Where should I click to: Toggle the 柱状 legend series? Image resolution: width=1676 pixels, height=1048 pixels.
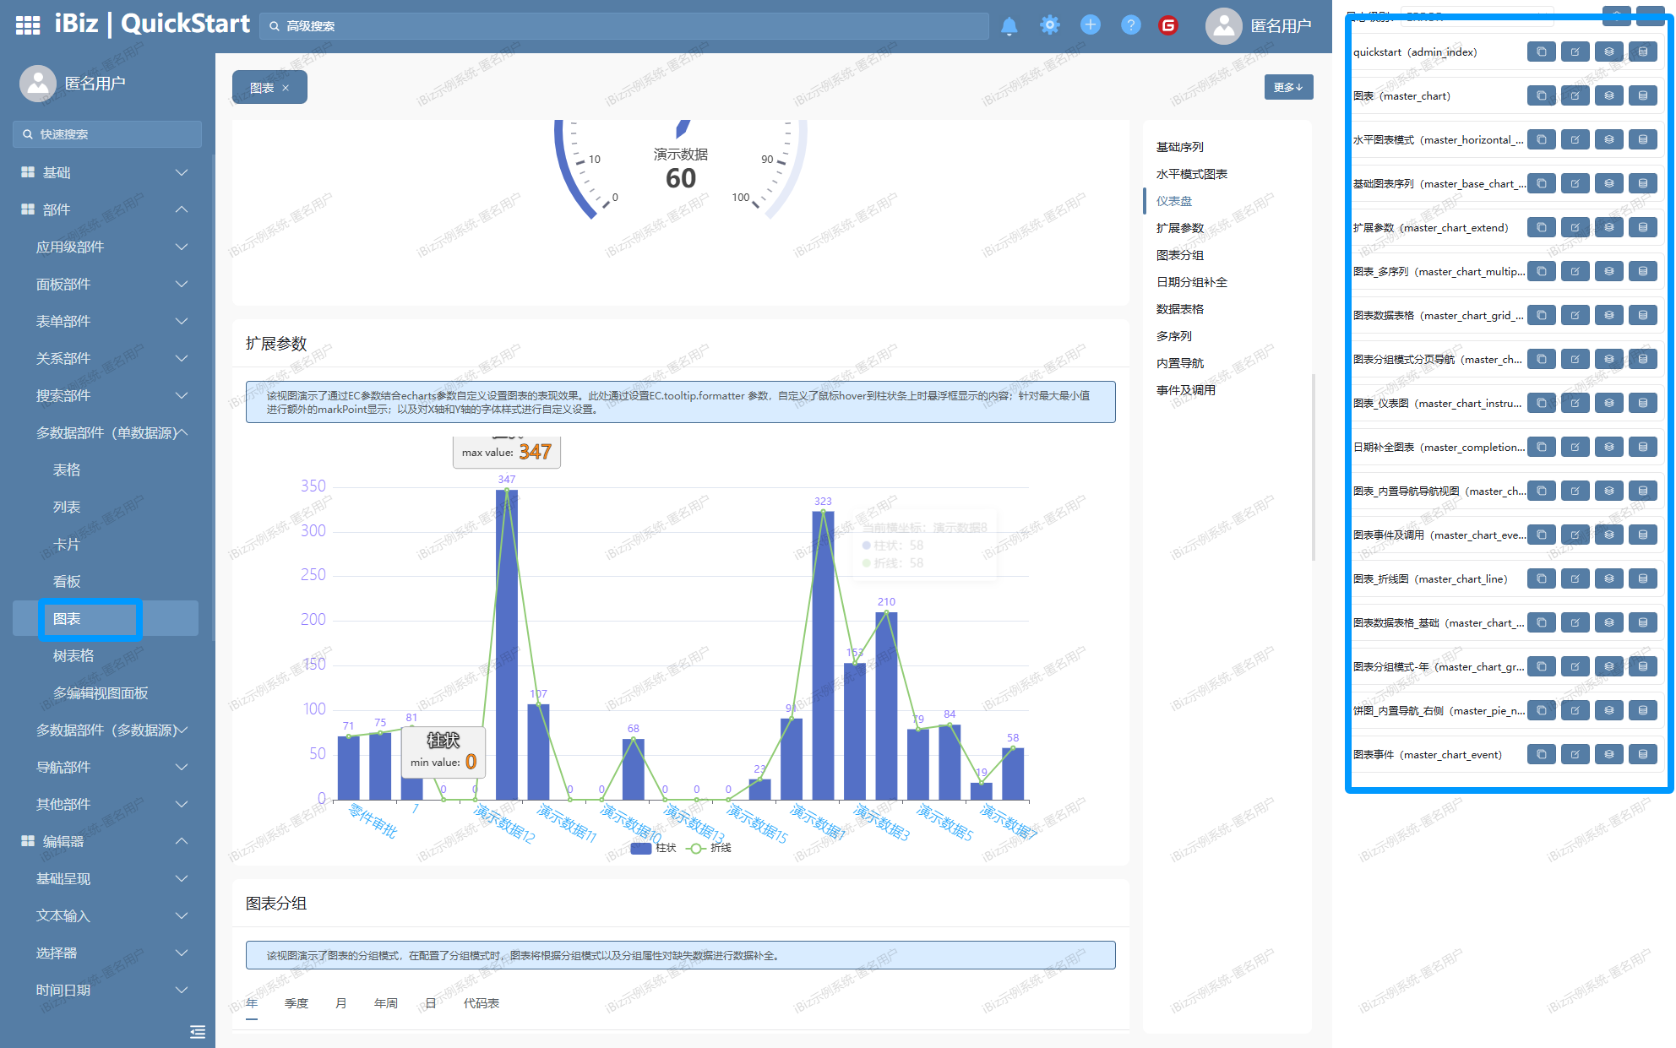(653, 848)
